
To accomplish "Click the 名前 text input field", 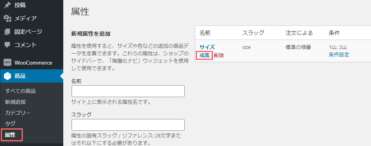I will (x=128, y=91).
